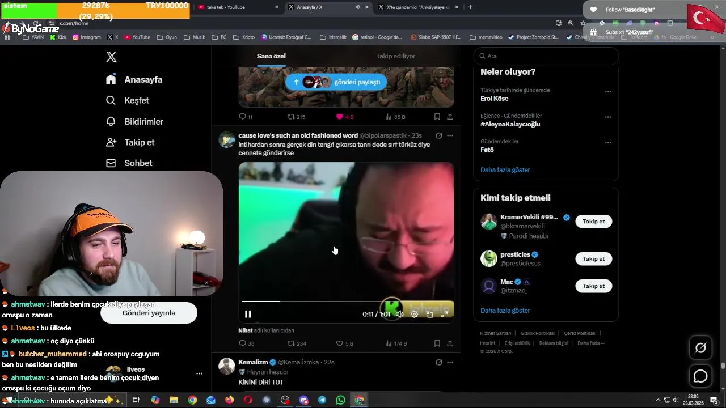Open the Erol Köse trend
726x408 pixels.
pyautogui.click(x=494, y=99)
